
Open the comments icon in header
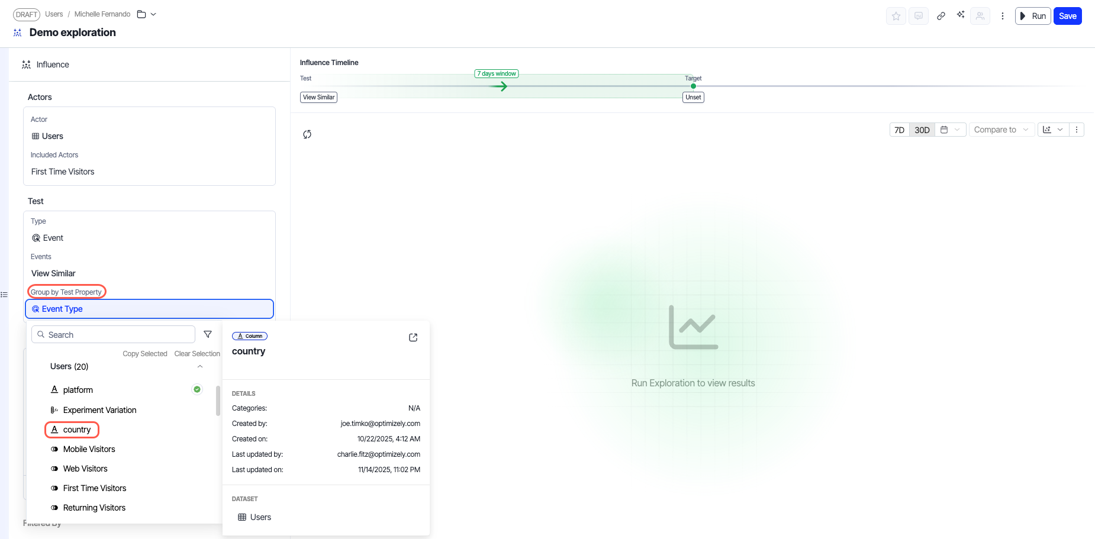coord(918,16)
